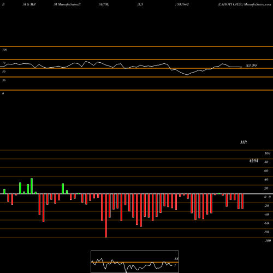This screenshot has width=273, height=273.
Task: Click the MR axis label -60
Action: pos(266,223)
